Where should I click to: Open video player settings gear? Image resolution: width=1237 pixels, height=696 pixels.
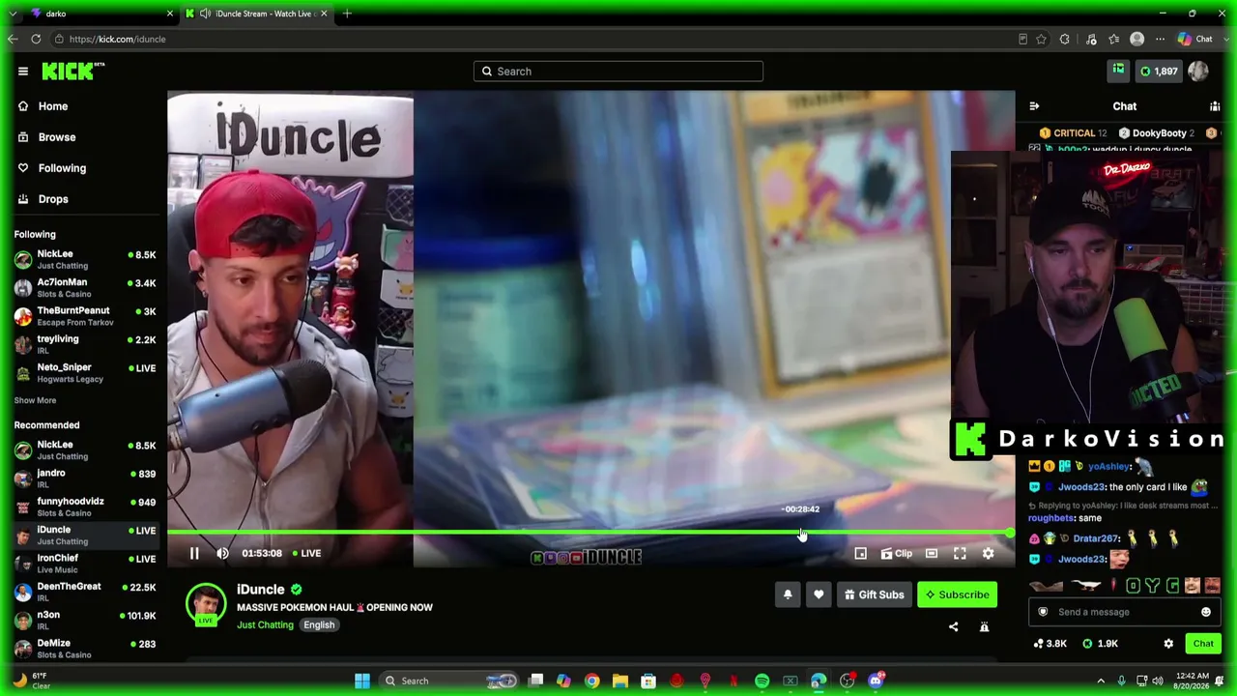click(988, 554)
